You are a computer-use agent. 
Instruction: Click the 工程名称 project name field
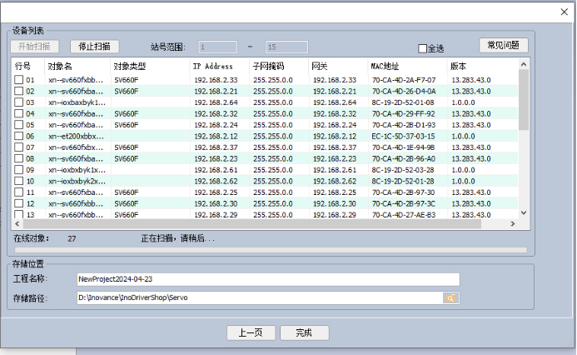pyautogui.click(x=266, y=279)
